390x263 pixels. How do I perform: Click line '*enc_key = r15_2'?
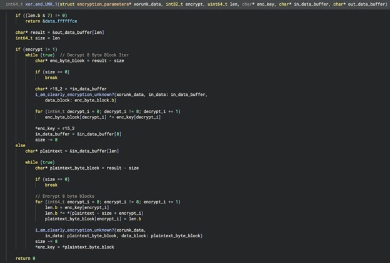(x=55, y=128)
